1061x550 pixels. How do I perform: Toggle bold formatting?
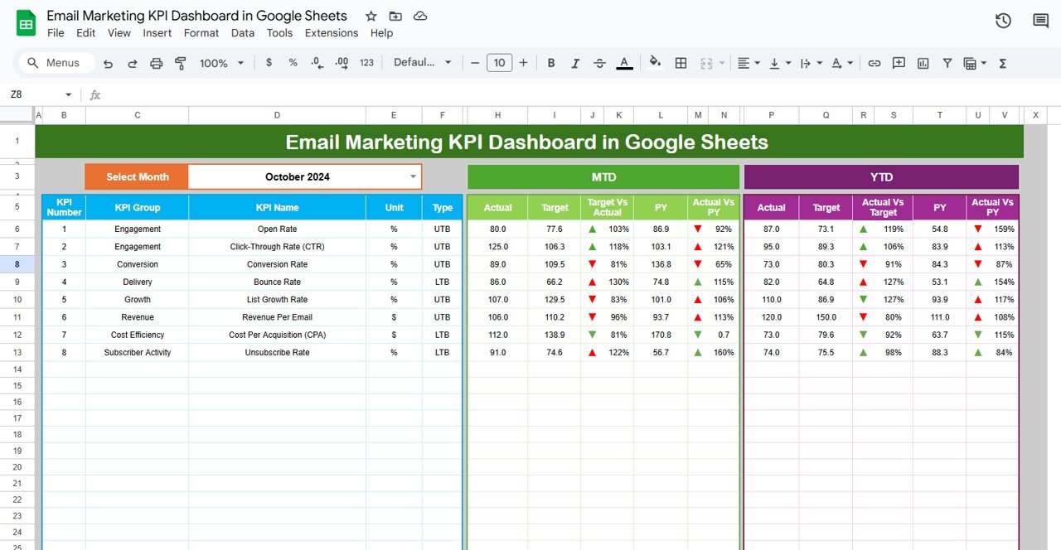pos(550,62)
